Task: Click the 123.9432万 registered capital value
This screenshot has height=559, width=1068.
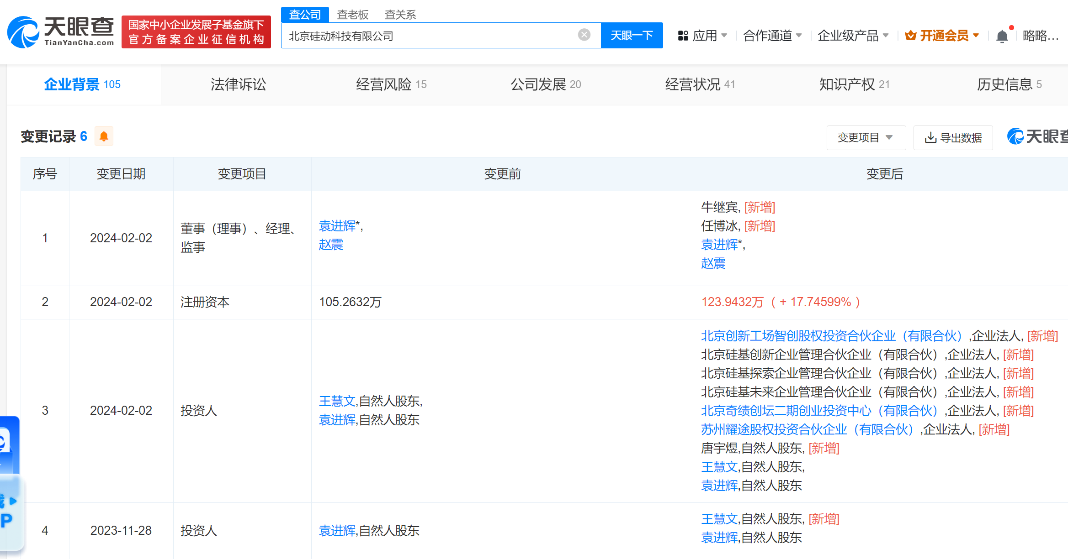Action: pos(733,302)
